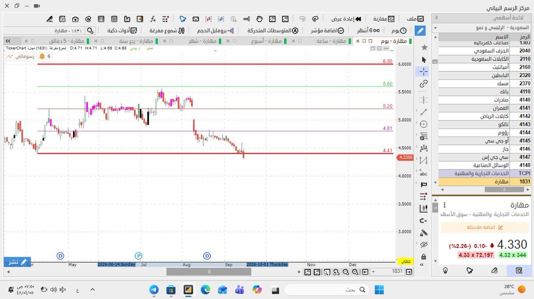Click رسوماتي drawings button on chart

(21, 56)
